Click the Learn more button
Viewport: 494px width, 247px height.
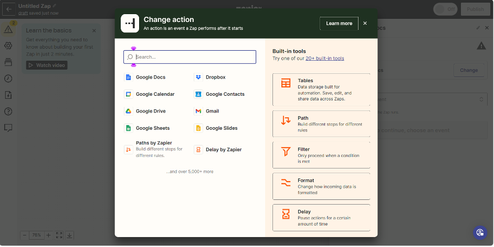(339, 24)
